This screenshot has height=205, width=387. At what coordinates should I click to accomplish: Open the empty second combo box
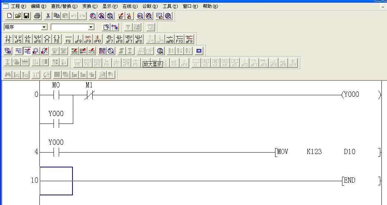tap(91, 27)
